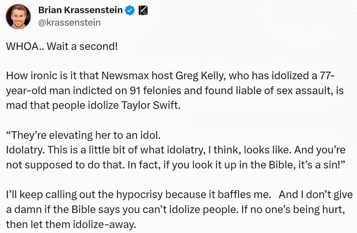357x233 pixels.
Task: Click "found liable of sex assault" text
Action: pos(271,91)
